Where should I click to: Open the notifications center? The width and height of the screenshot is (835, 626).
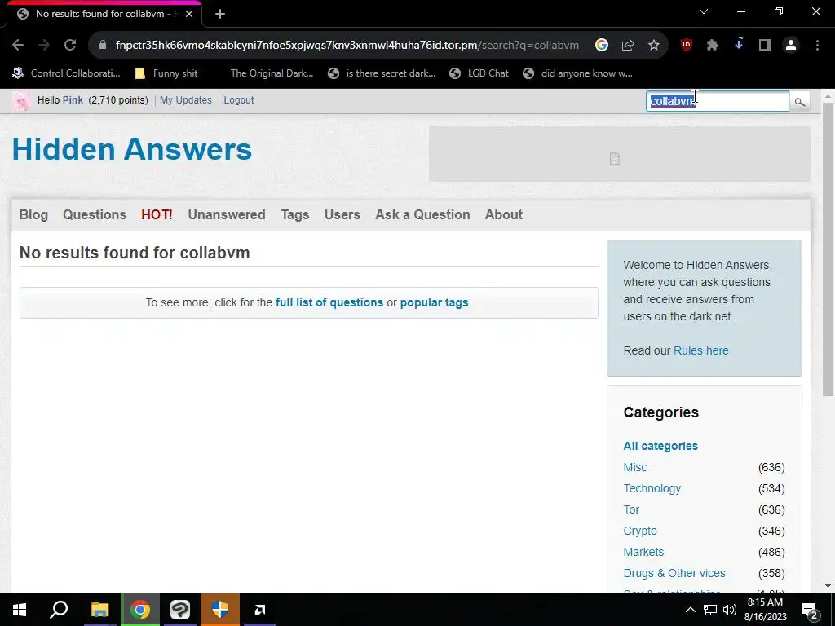coord(810,611)
